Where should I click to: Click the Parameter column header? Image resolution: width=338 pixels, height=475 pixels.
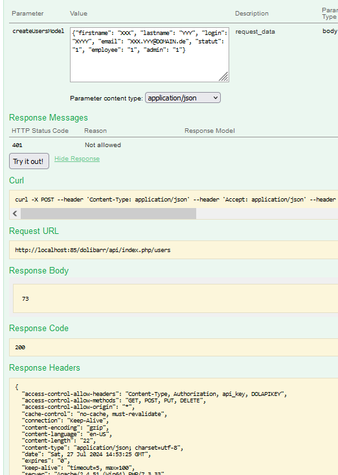click(x=28, y=14)
